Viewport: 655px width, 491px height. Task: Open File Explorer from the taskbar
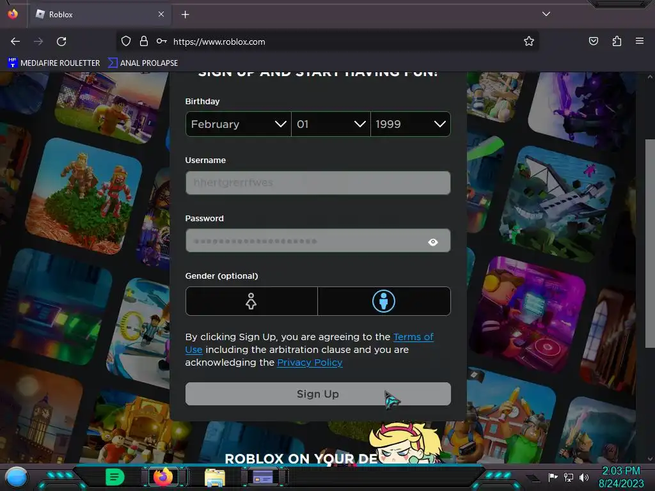pos(215,477)
